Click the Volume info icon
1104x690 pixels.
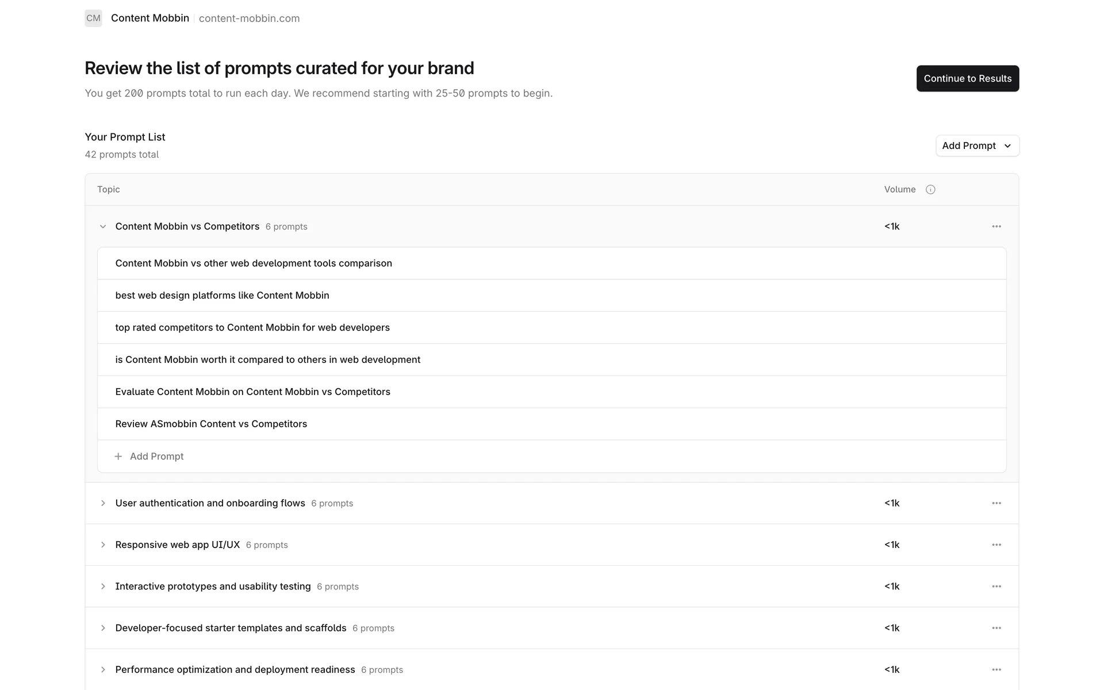pyautogui.click(x=930, y=190)
